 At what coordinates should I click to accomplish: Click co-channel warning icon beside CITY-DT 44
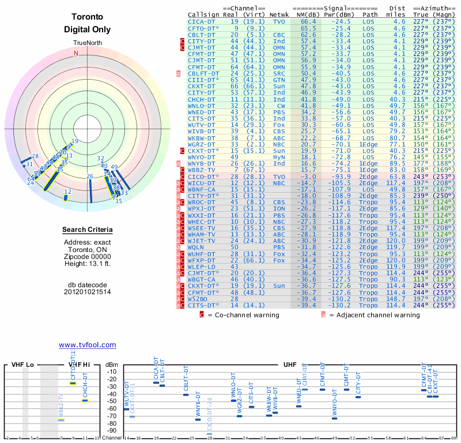pos(182,41)
